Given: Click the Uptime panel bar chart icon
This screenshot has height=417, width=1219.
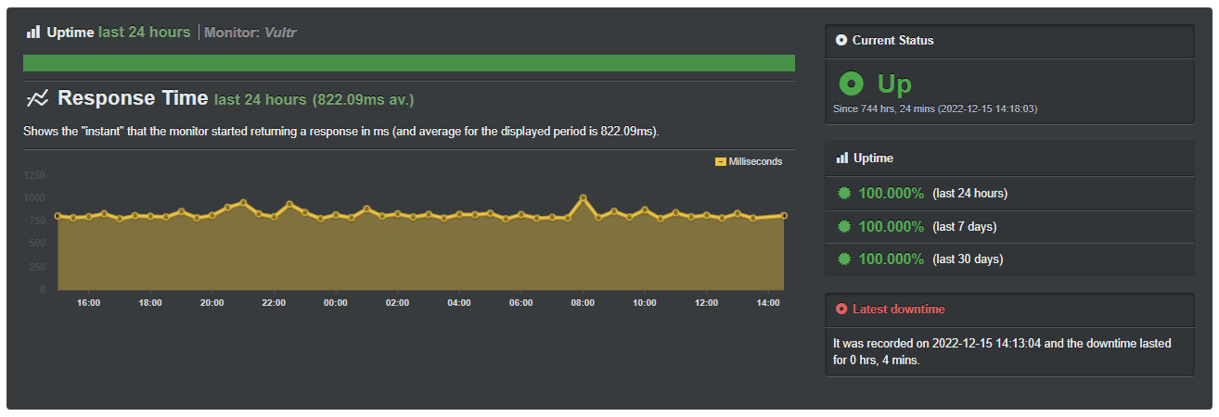Looking at the screenshot, I should pyautogui.click(x=842, y=158).
